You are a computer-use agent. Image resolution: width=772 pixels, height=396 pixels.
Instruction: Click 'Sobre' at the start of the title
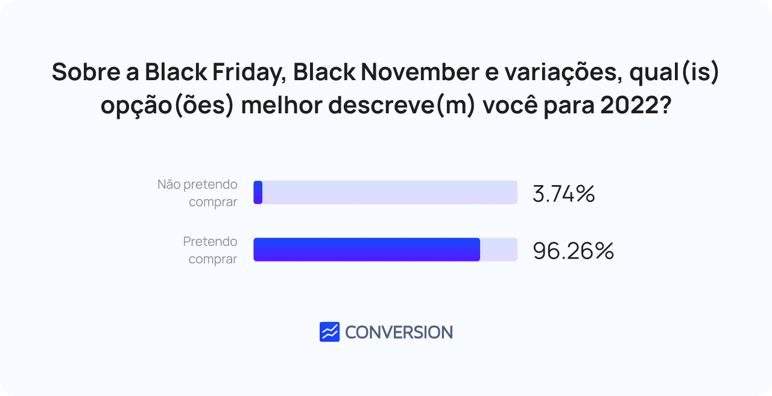click(x=77, y=72)
